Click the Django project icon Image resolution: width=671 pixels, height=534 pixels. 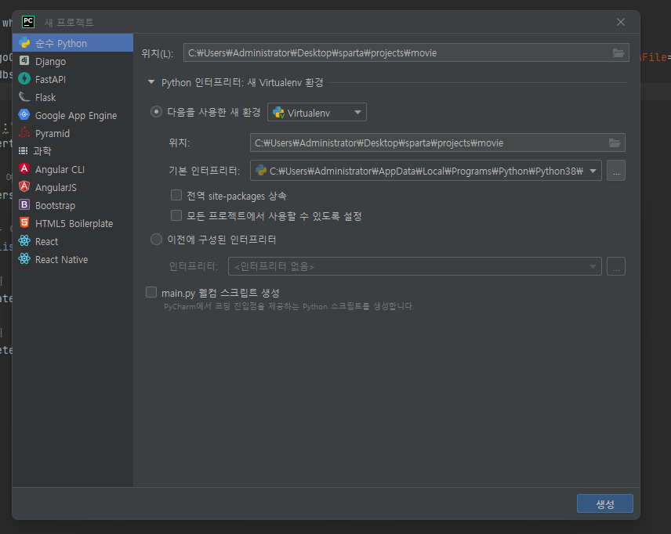tap(24, 61)
